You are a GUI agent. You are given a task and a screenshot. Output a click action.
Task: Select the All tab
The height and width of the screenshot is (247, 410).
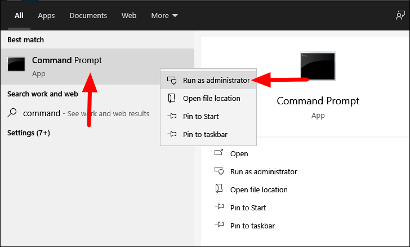point(19,15)
